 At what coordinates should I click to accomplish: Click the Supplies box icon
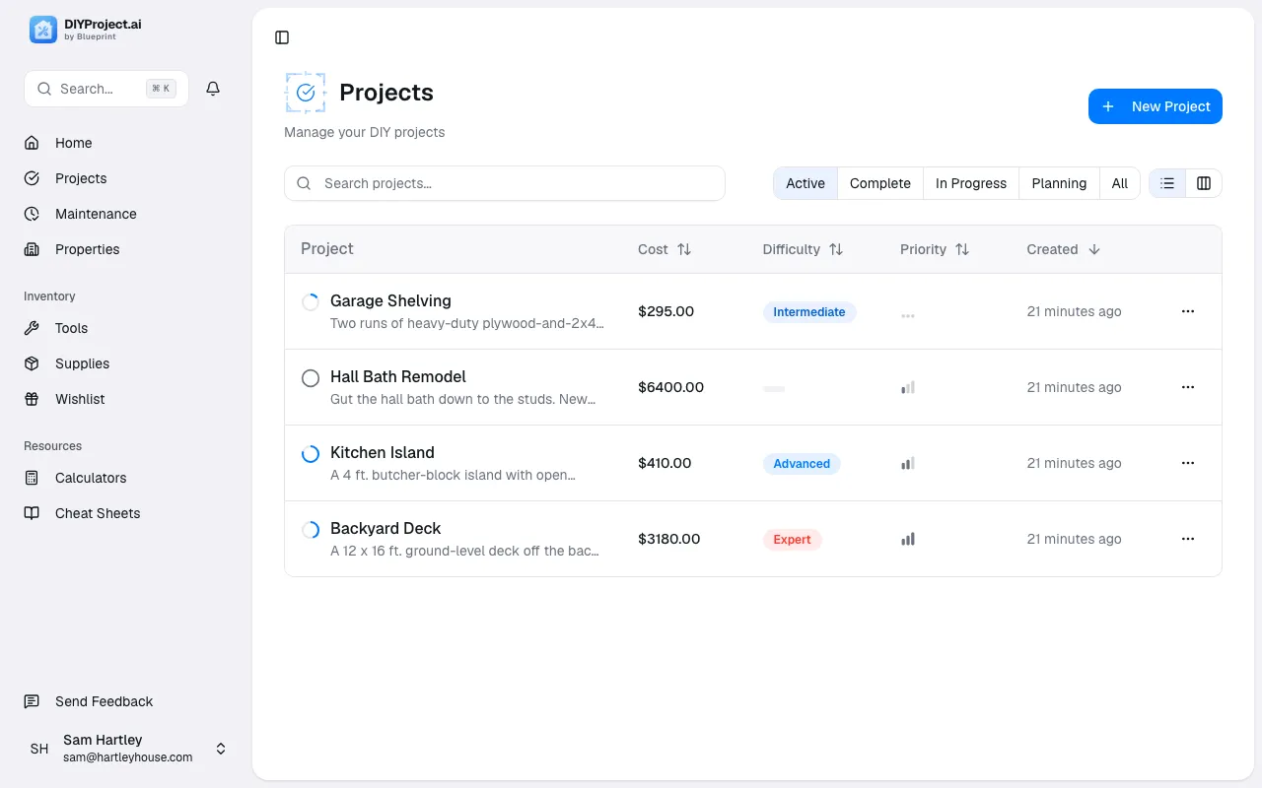click(x=32, y=363)
